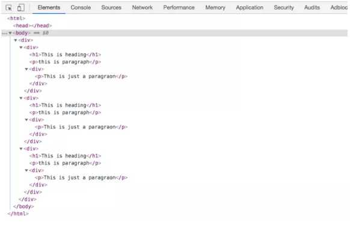Select the closing body tag row
The height and width of the screenshot is (225, 350).
click(x=23, y=206)
